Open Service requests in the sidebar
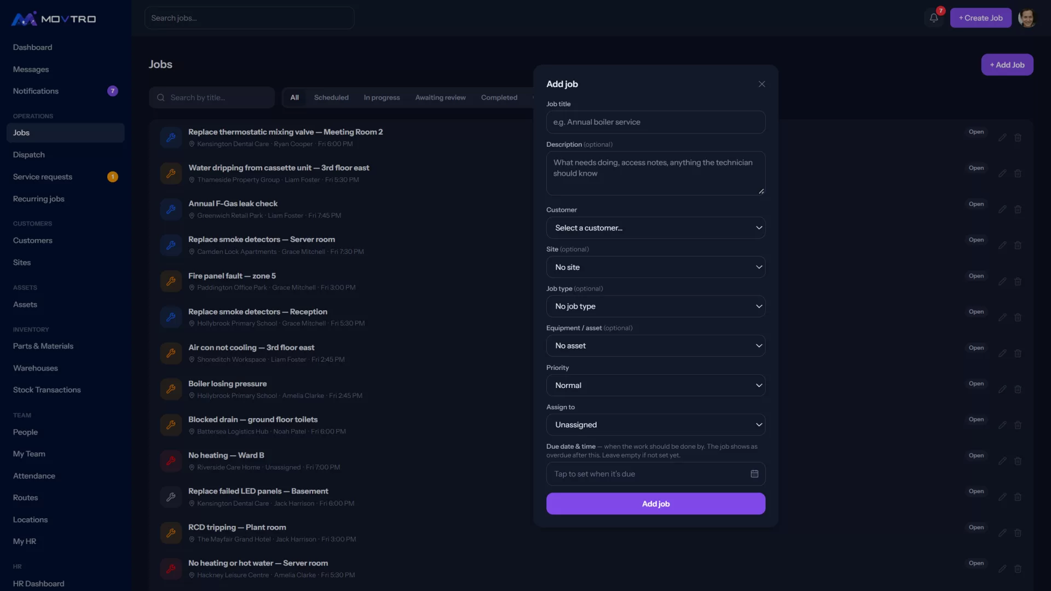Image resolution: width=1051 pixels, height=591 pixels. tap(66, 177)
